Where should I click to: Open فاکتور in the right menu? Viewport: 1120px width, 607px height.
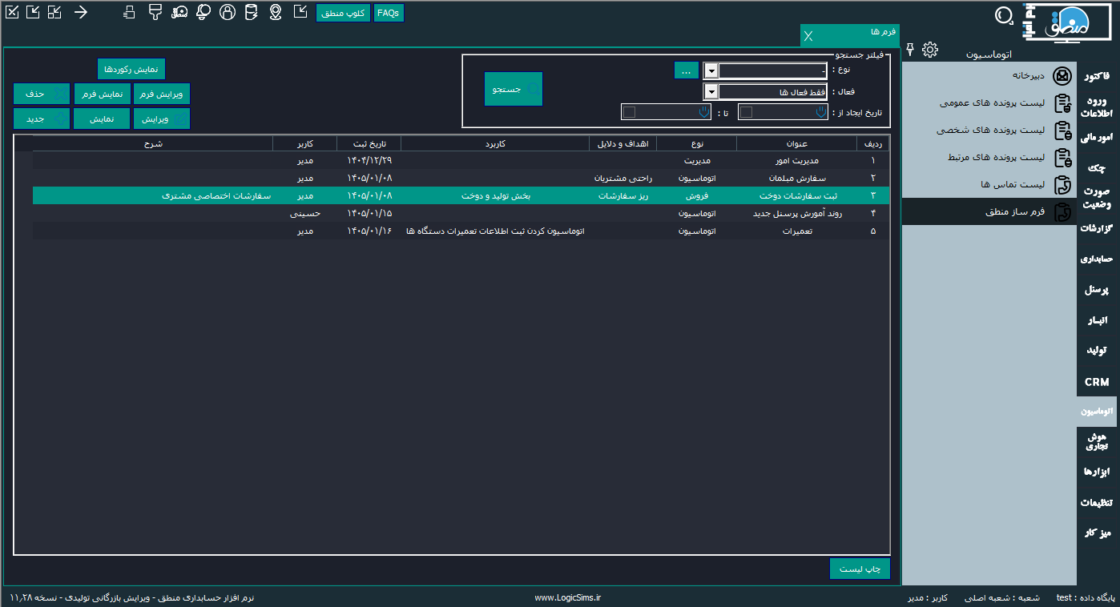[x=1096, y=76]
